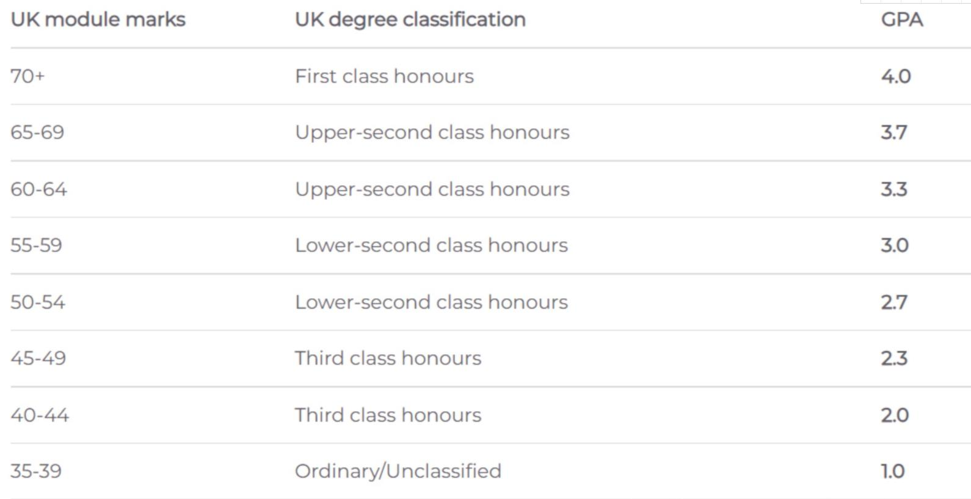The width and height of the screenshot is (971, 499).
Task: Select the "40-44" marks cell
Action: coord(40,415)
